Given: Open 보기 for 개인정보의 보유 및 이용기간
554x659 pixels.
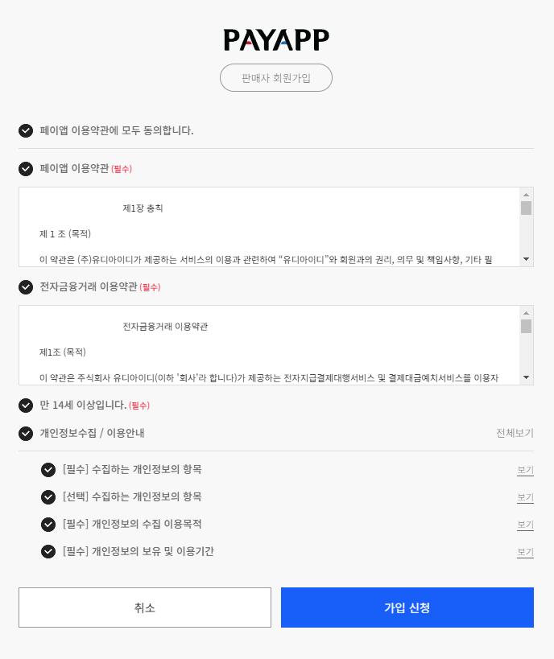Looking at the screenshot, I should [525, 552].
